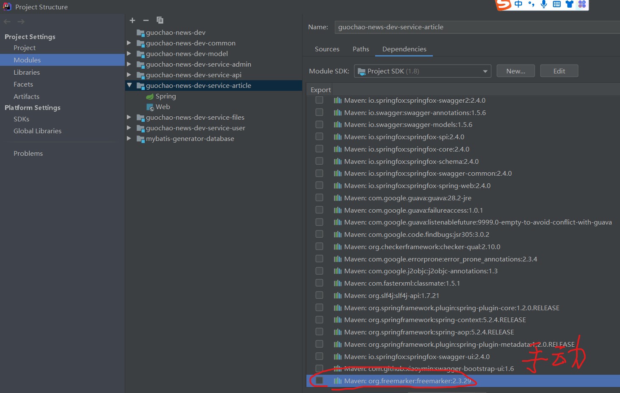The height and width of the screenshot is (393, 620).
Task: Click the forward navigation arrow
Action: click(x=21, y=22)
